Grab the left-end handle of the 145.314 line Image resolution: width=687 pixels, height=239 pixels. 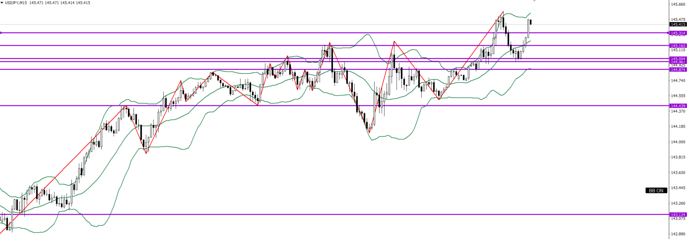(x=1, y=33)
